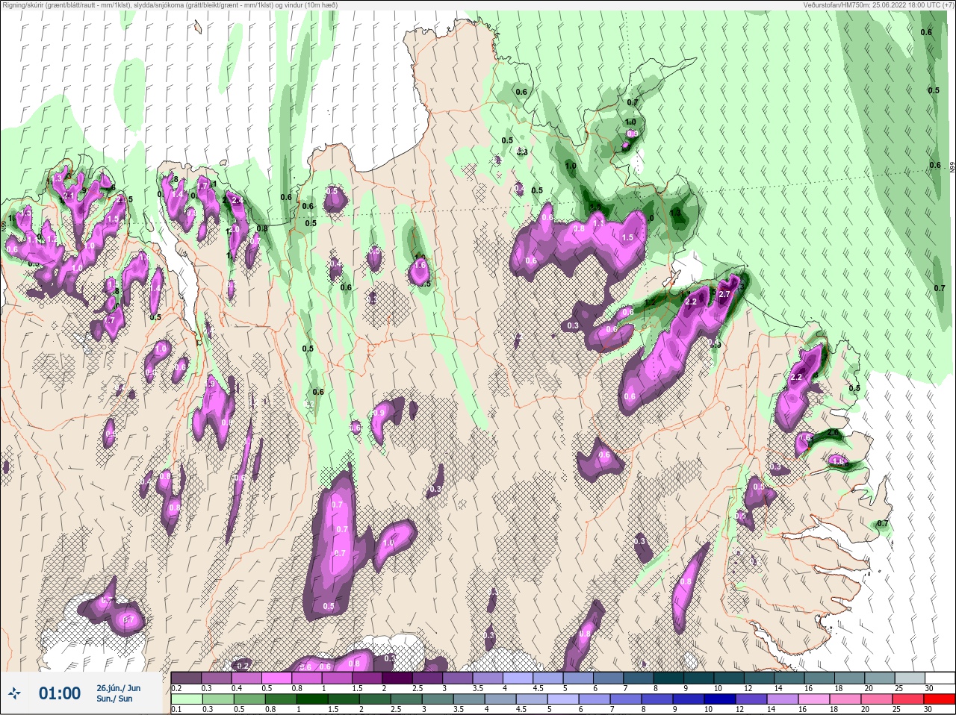Select the palest green first rain scale swatch
Viewport: 956px width, 715px height.
188,699
